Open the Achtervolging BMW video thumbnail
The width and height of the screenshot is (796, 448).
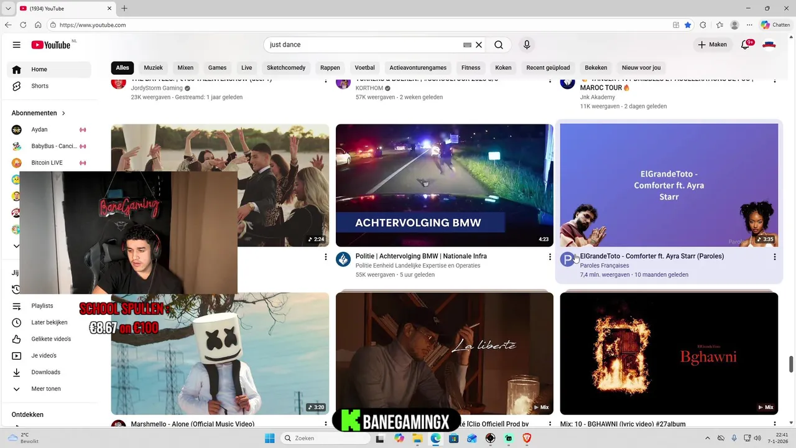(445, 185)
